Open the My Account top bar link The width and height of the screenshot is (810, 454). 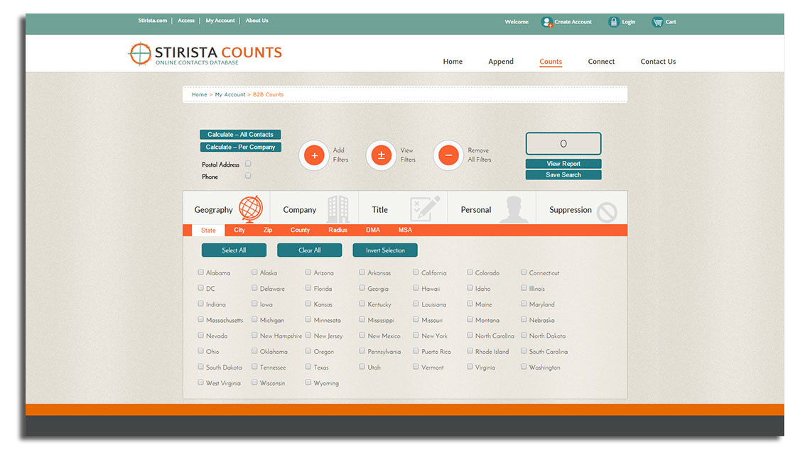click(x=220, y=21)
